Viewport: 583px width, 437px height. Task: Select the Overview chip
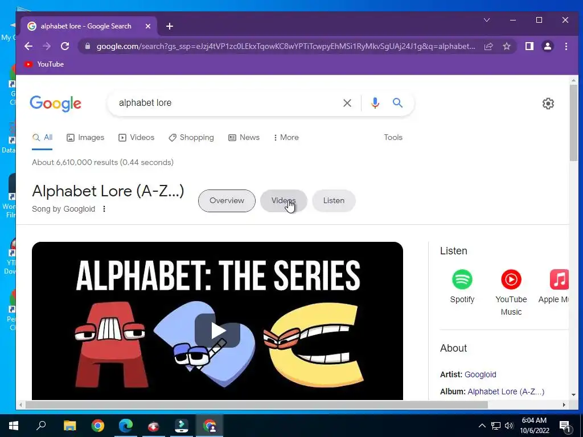point(227,201)
